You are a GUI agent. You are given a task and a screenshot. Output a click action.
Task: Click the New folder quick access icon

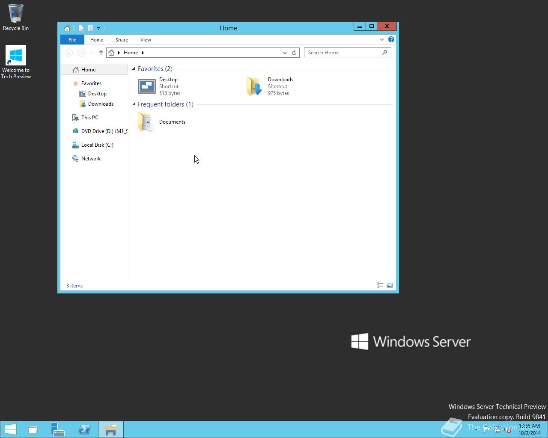coord(90,28)
